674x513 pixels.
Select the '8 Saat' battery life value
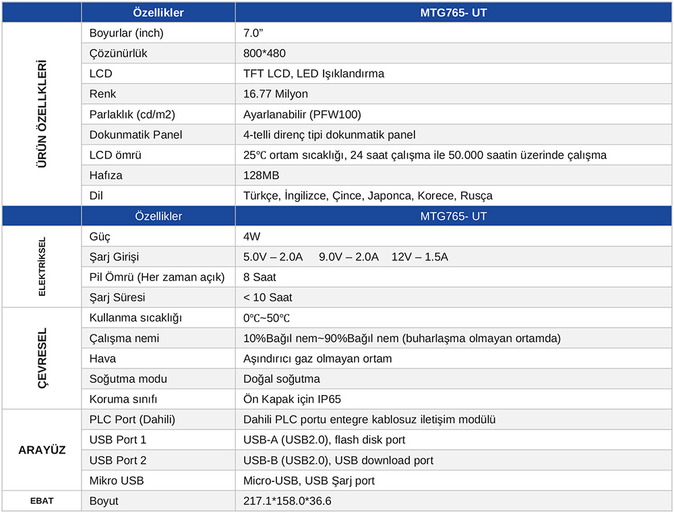pos(259,277)
